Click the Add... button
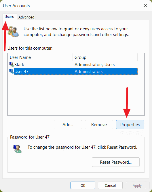152x192 pixels. click(68, 124)
